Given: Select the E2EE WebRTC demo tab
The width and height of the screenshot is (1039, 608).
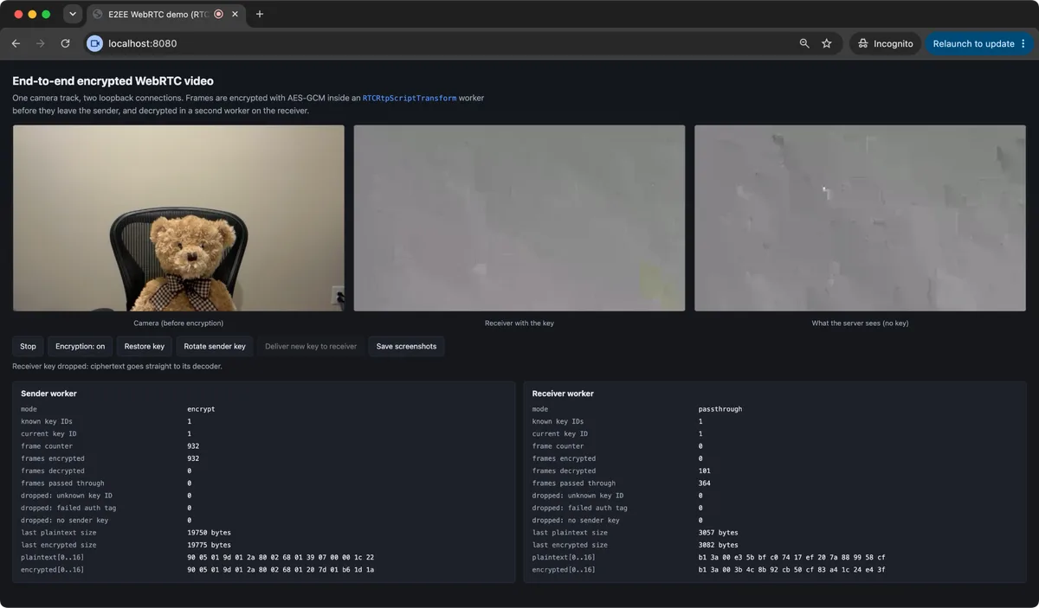Looking at the screenshot, I should tap(156, 14).
